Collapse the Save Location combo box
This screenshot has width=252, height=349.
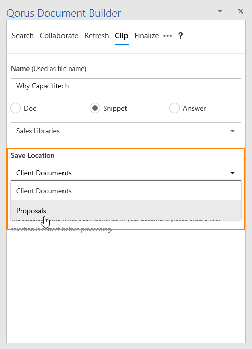(x=126, y=173)
